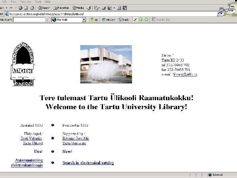The image size is (237, 178).
Task: Click the Tartu University Library crest logo
Action: (x=23, y=64)
